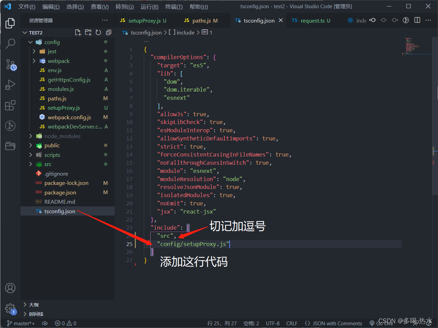Viewport: 438px width, 328px height.
Task: Click the VS Code logo icon
Action: click(8, 6)
